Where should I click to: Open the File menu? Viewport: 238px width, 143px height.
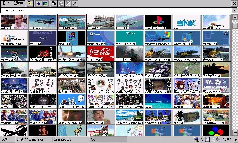(6, 3)
